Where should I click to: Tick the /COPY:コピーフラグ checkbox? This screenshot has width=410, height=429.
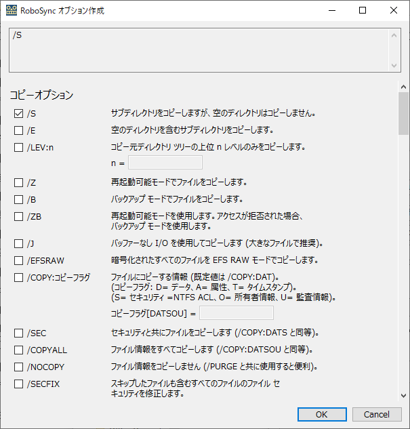click(x=18, y=277)
